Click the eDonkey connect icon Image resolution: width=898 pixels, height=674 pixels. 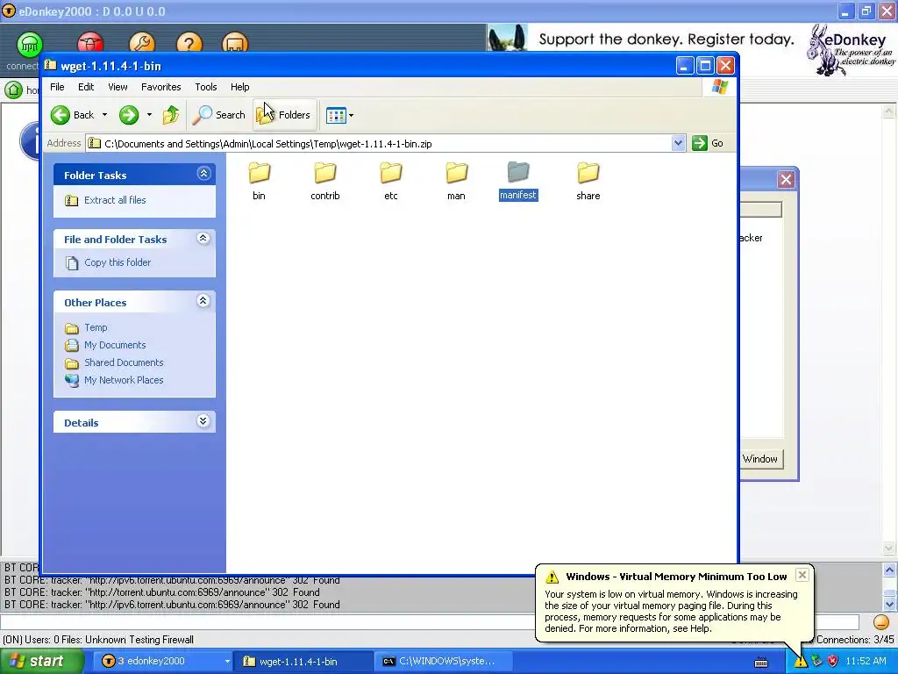coord(29,45)
